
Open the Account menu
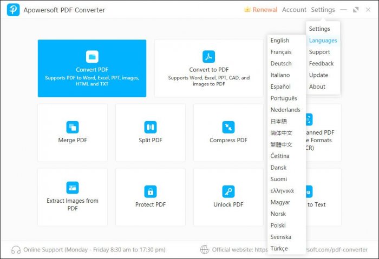tap(294, 10)
